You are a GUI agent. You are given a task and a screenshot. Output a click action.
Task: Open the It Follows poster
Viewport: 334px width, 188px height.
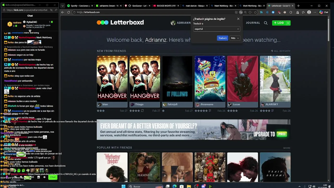pos(177,79)
